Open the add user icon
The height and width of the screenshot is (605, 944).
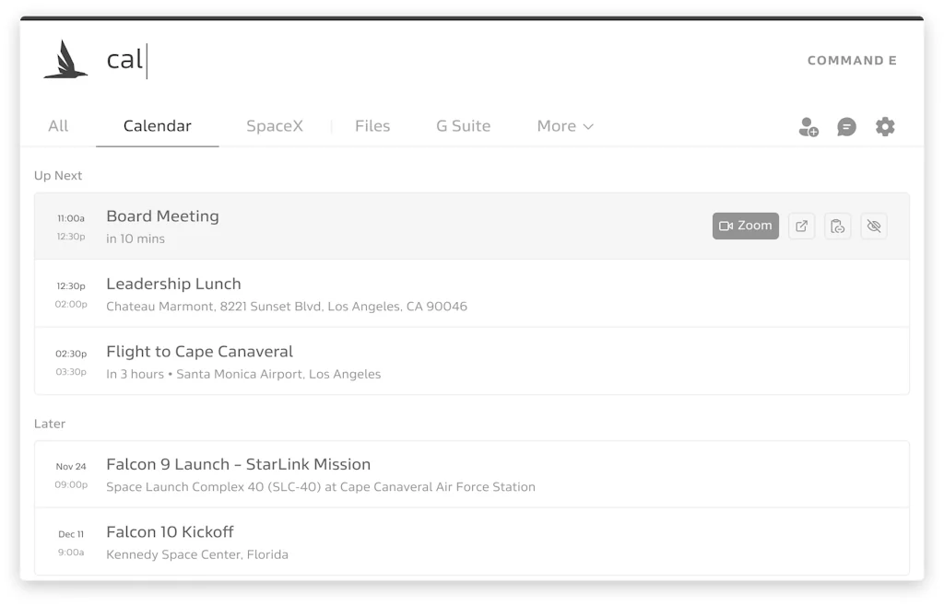click(x=808, y=127)
